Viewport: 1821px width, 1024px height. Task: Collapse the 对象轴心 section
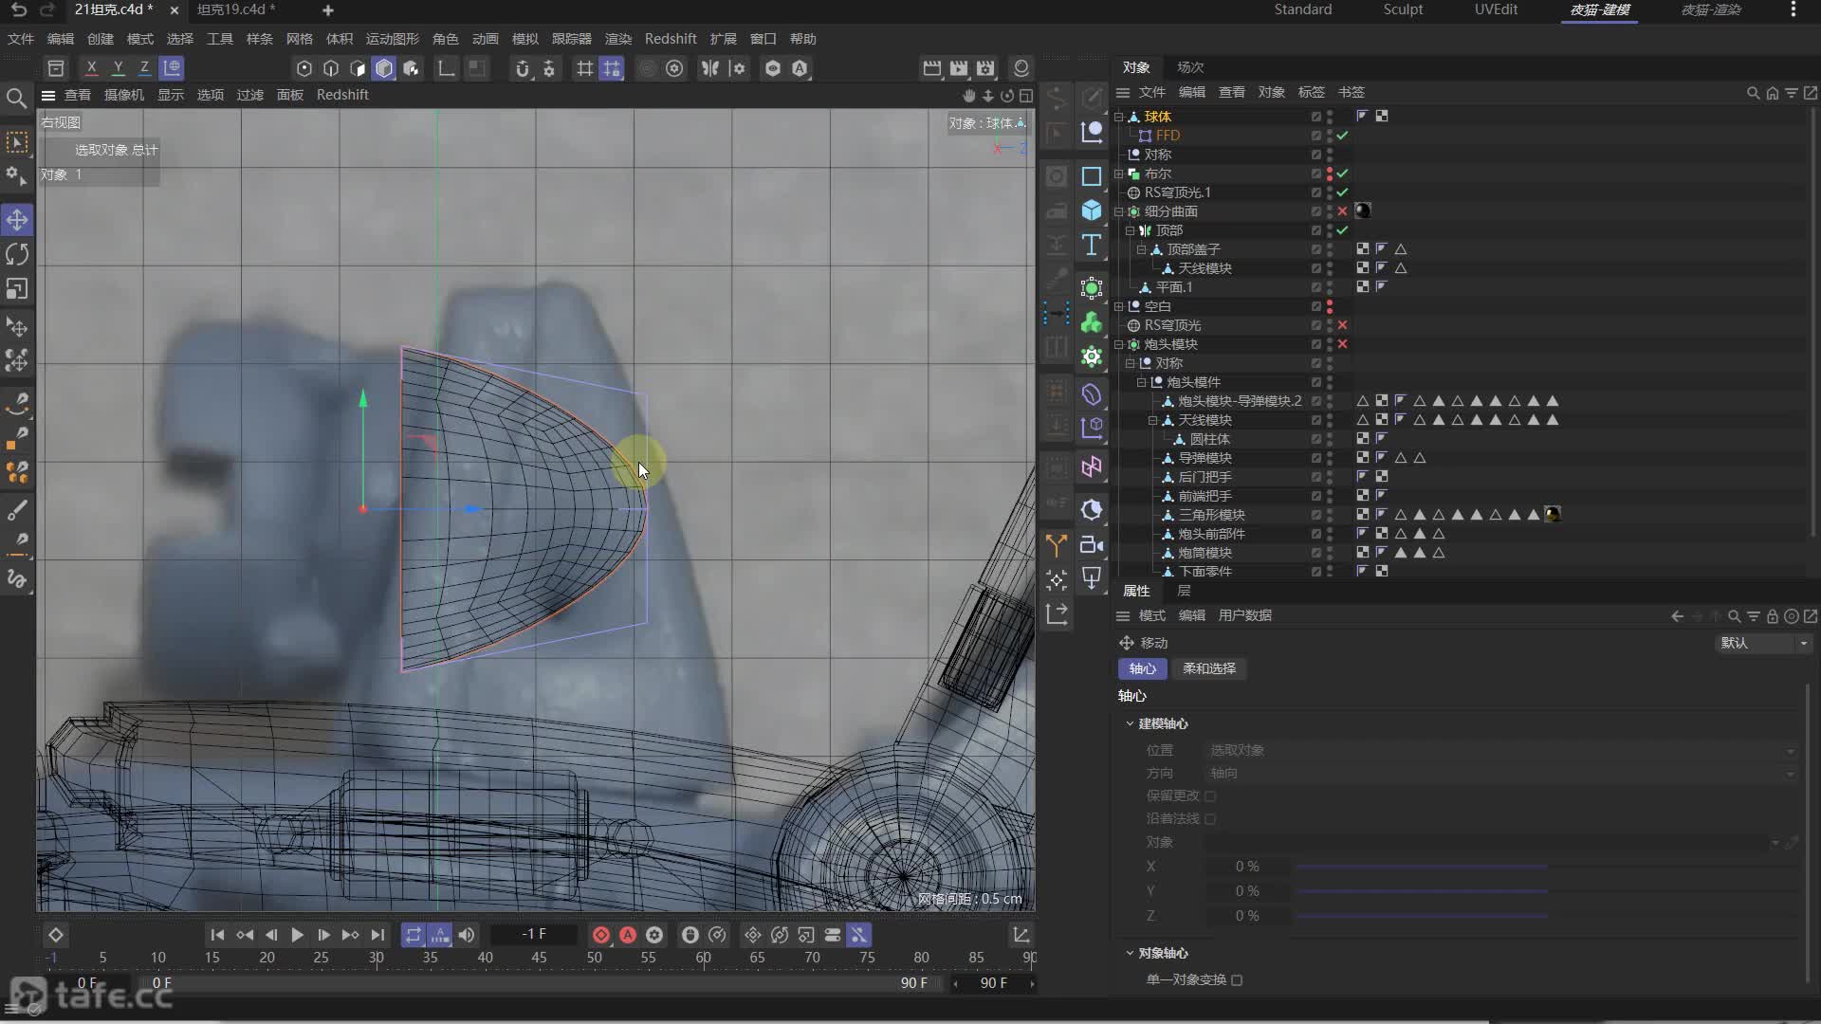click(1130, 953)
